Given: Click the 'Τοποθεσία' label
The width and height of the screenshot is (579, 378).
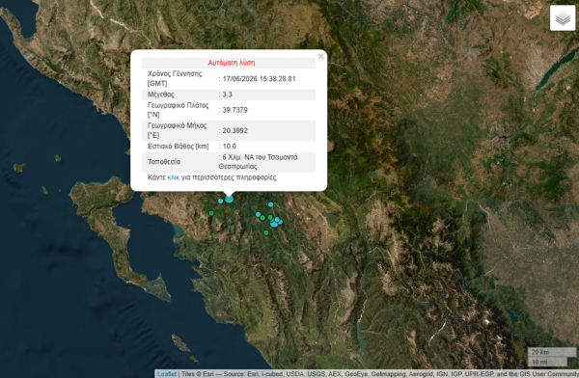Looking at the screenshot, I should pyautogui.click(x=164, y=162).
